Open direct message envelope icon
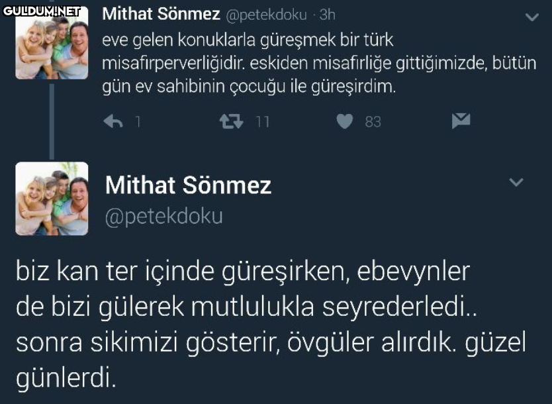The image size is (552, 404). pos(461,121)
